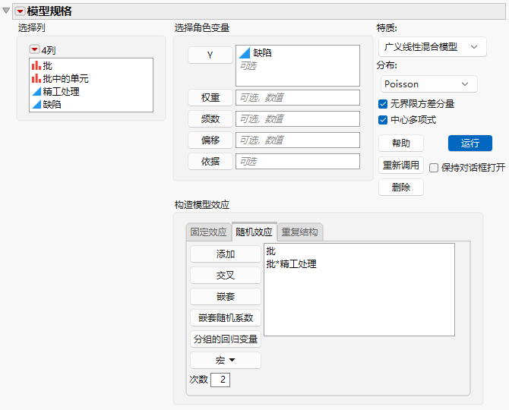Select the 批 effect in the random effects list
The image size is (509, 410).
(x=271, y=251)
